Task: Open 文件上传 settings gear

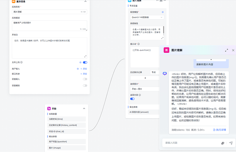Action: [x=80, y=62]
